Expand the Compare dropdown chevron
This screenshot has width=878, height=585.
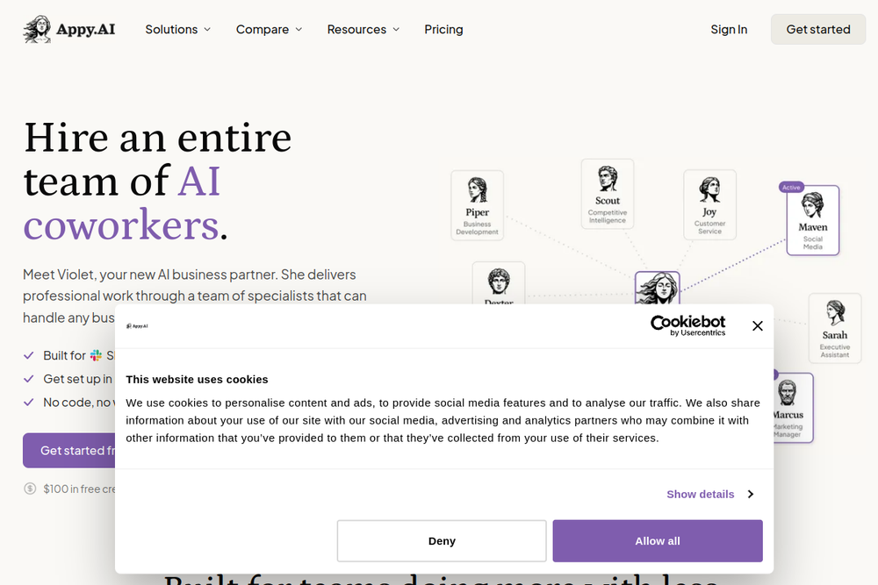[x=299, y=29]
